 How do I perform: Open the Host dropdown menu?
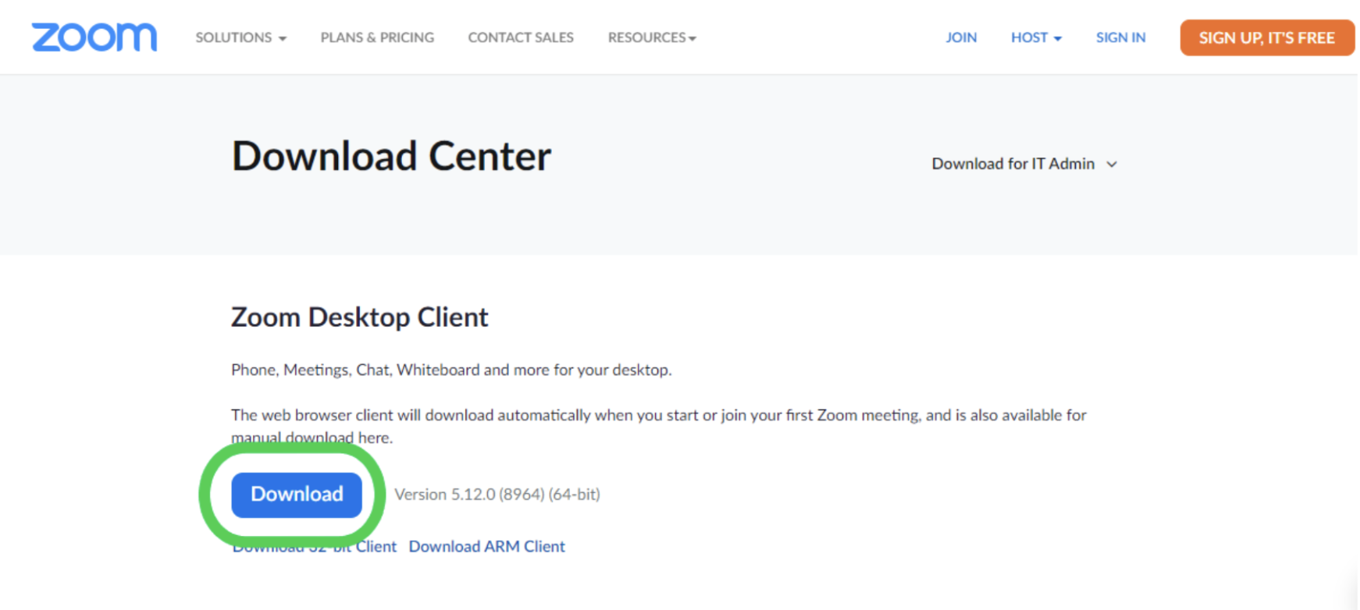(x=1036, y=37)
